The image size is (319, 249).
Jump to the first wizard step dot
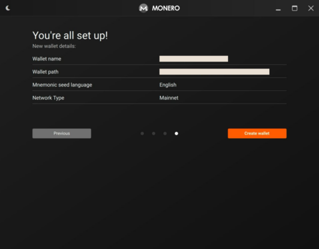pyautogui.click(x=142, y=133)
